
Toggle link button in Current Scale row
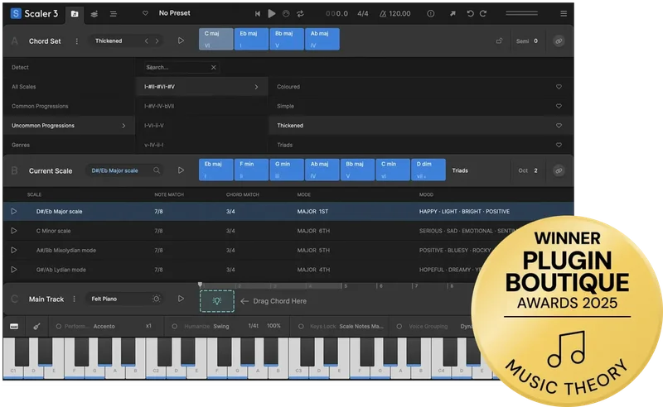click(559, 170)
